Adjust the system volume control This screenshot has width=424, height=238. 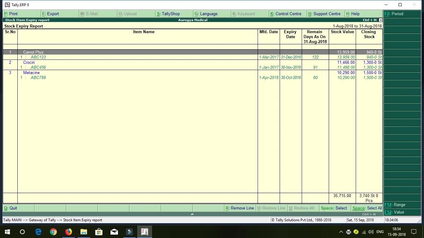point(370,231)
